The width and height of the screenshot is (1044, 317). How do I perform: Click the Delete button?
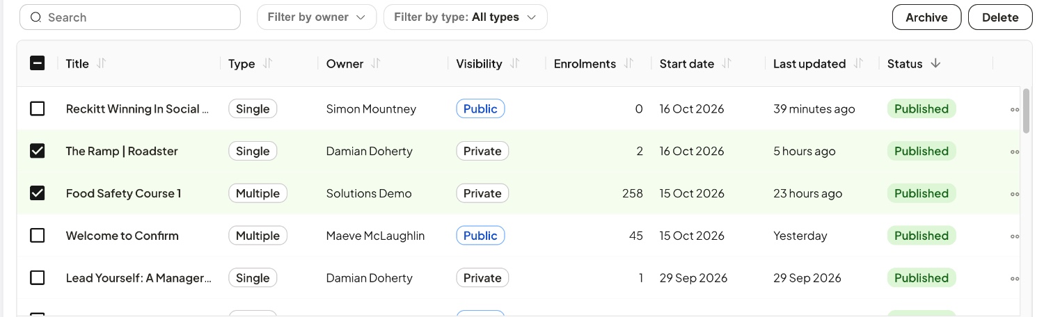point(1000,17)
